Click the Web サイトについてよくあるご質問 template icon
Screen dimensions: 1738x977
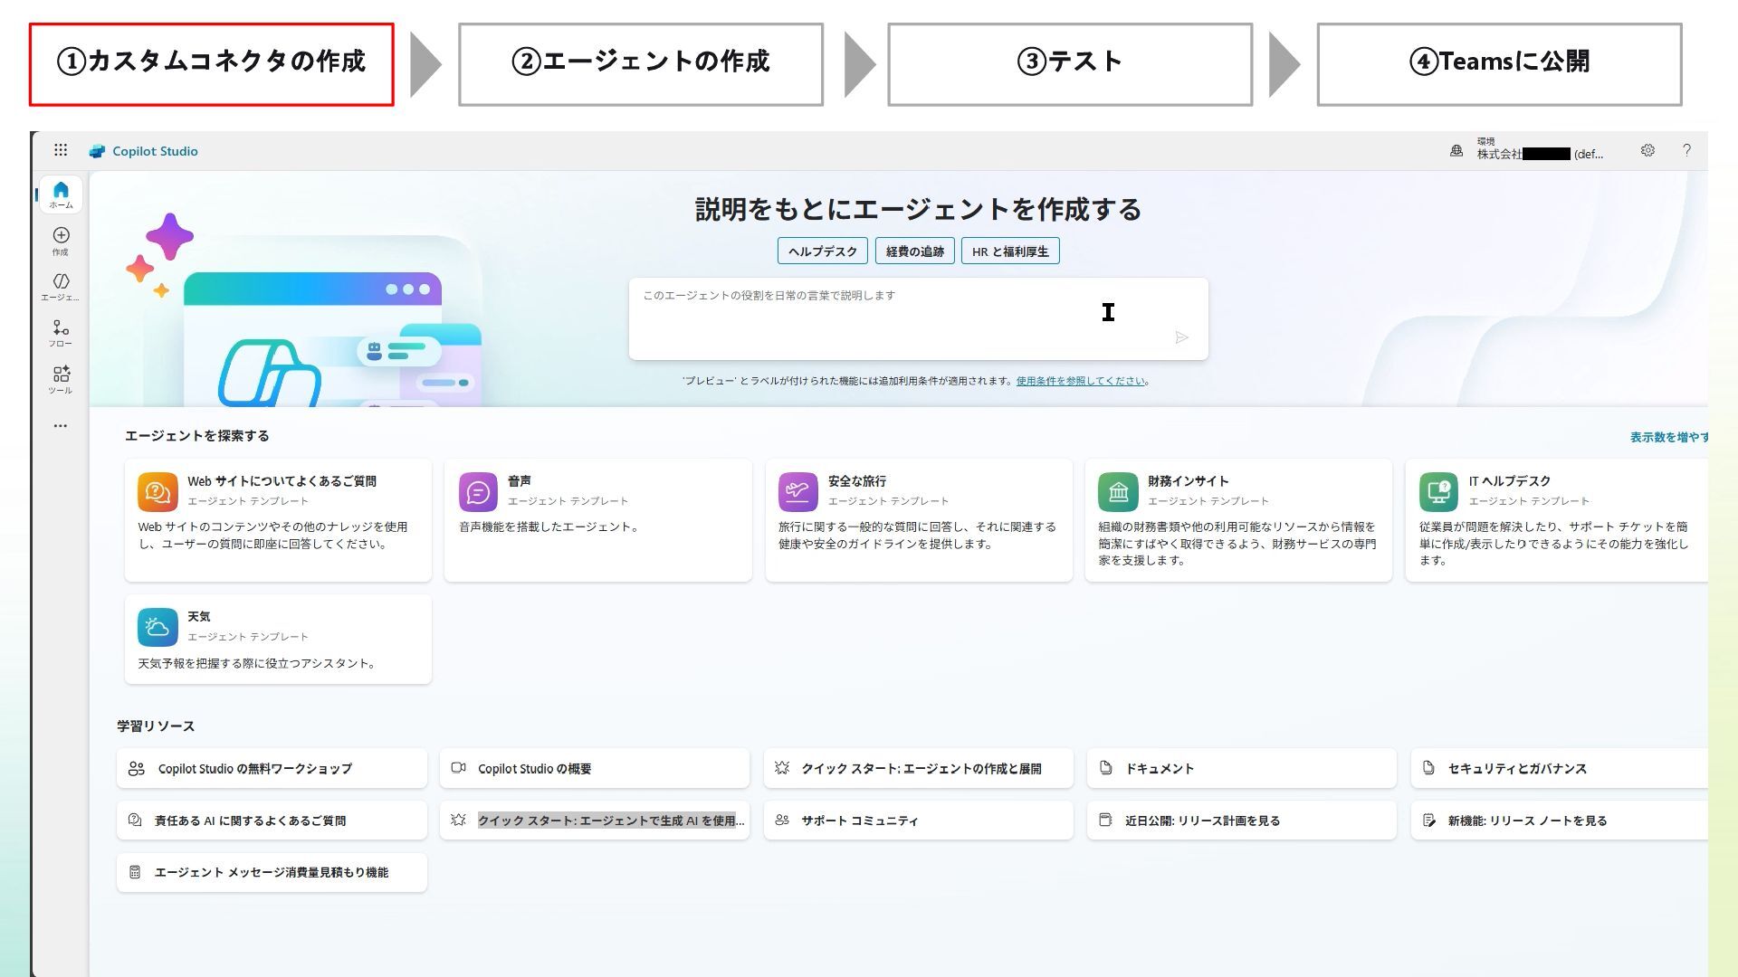[x=158, y=491]
